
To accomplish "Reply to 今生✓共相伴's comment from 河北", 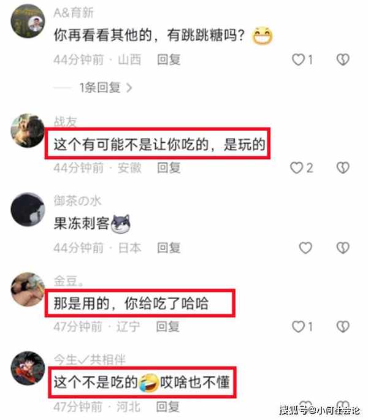I will point(168,407).
